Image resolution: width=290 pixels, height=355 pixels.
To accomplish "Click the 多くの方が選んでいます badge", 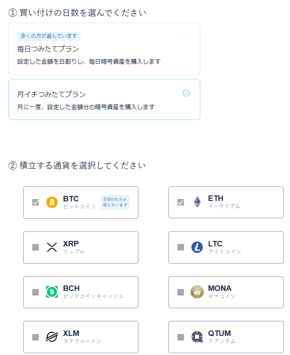I will [49, 36].
